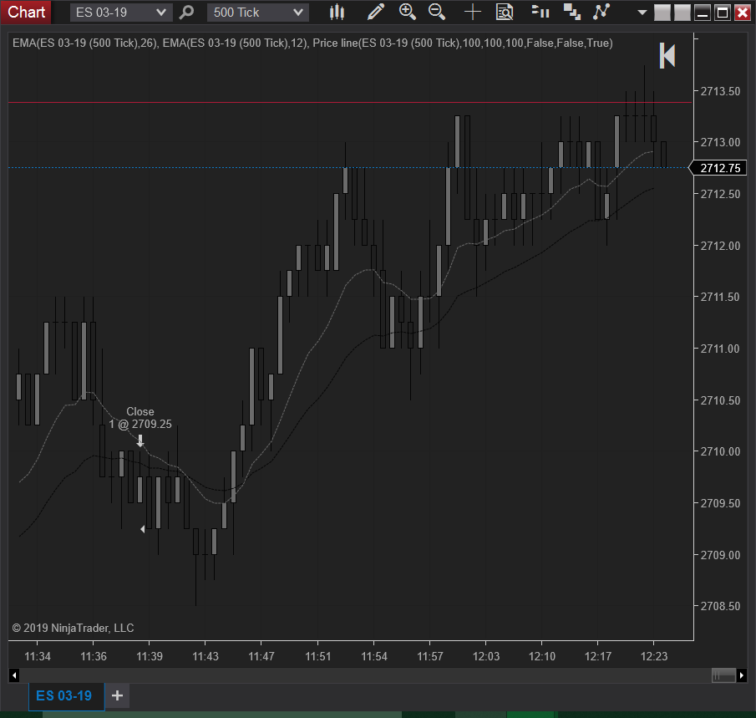Click the 2713.00 price axis label

pos(720,142)
